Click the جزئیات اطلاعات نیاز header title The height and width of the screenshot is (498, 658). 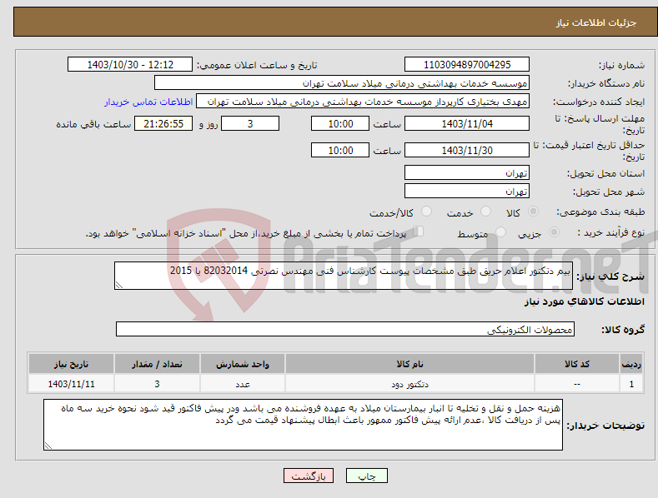pyautogui.click(x=596, y=22)
